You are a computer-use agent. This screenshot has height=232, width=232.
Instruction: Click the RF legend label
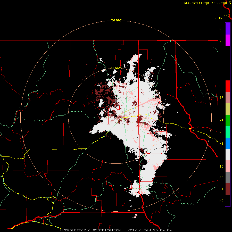[x=221, y=29]
